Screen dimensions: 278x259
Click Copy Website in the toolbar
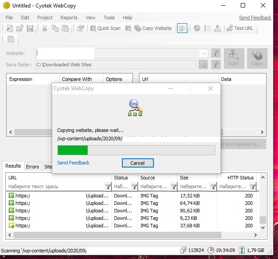153,28
